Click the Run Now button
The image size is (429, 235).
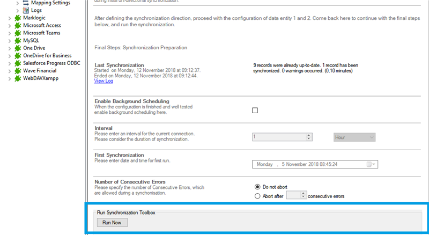pos(112,222)
